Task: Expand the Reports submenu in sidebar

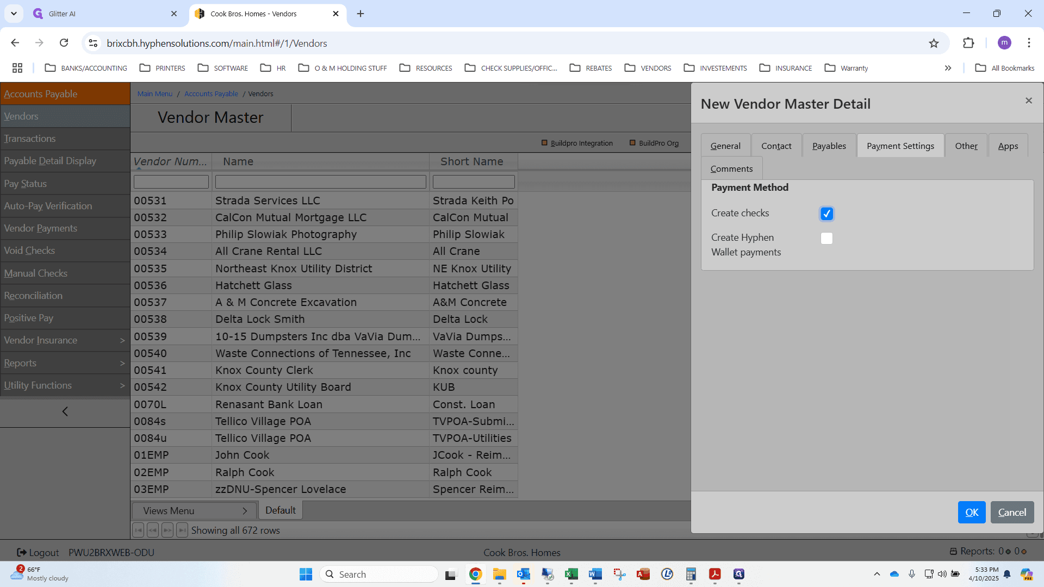Action: (x=65, y=363)
